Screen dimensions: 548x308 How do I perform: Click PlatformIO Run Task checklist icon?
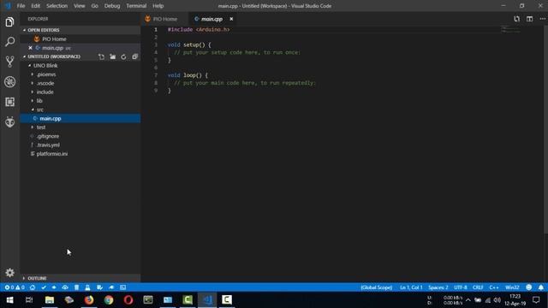[99, 287]
